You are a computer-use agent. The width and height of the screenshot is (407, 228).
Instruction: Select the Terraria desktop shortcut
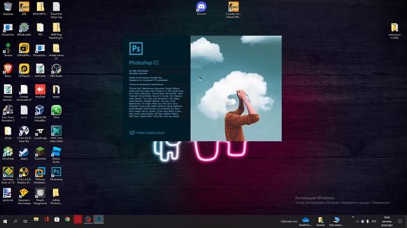point(8,50)
